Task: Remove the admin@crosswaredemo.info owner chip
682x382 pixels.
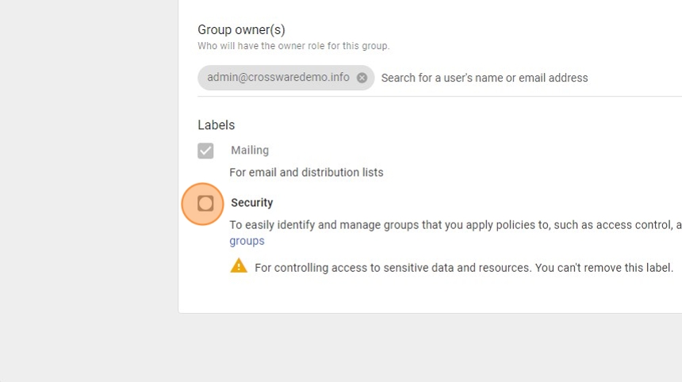Action: coord(362,78)
